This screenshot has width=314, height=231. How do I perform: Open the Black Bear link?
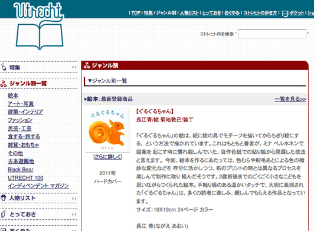click(21, 170)
